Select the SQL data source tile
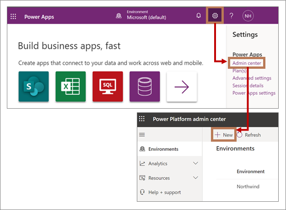 point(108,86)
